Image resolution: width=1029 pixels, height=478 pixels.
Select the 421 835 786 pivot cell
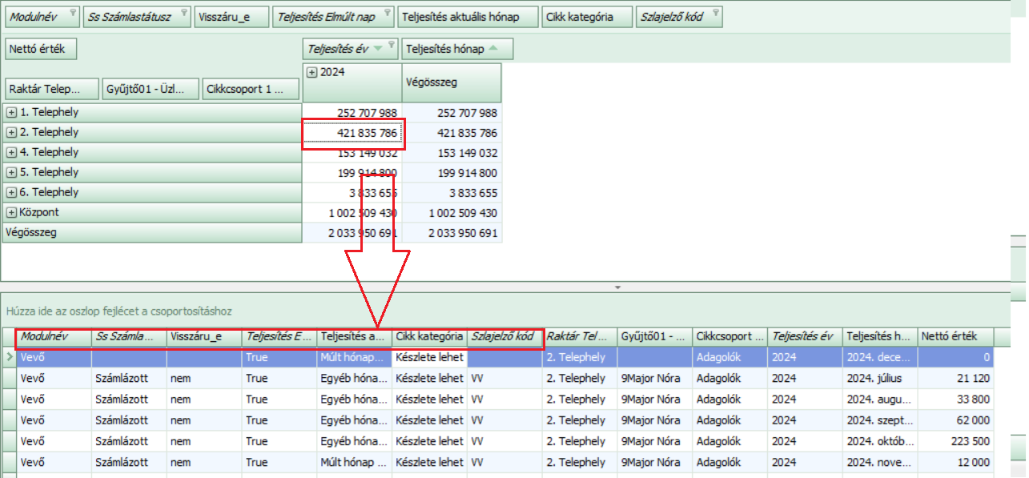coord(352,133)
